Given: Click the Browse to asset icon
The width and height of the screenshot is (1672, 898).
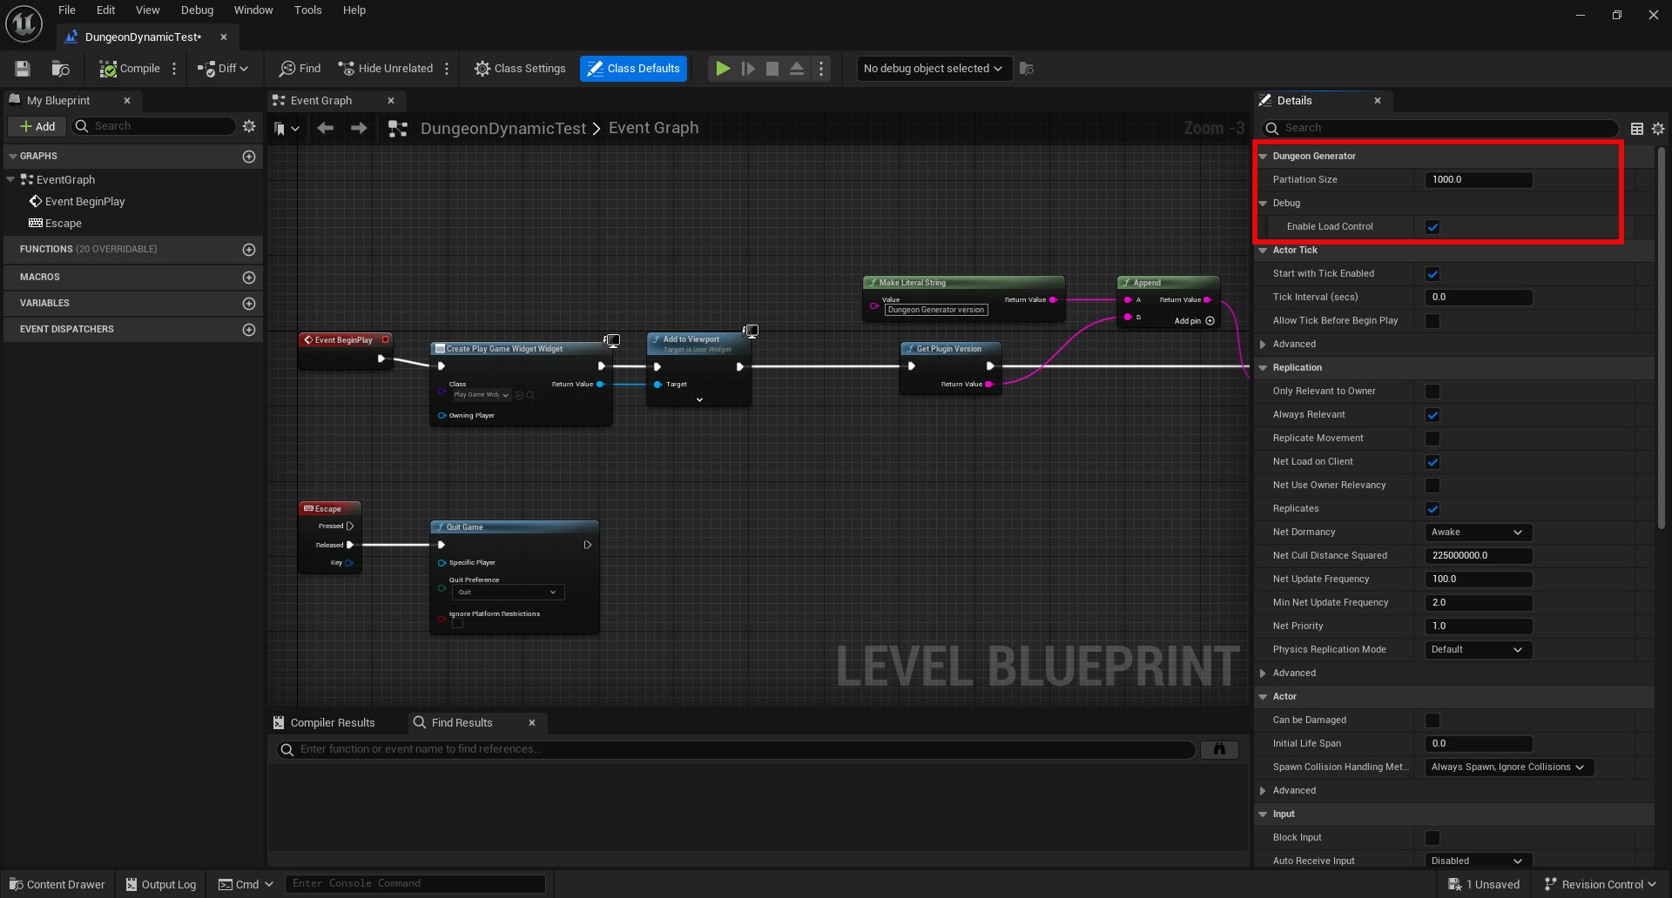Looking at the screenshot, I should pyautogui.click(x=60, y=69).
